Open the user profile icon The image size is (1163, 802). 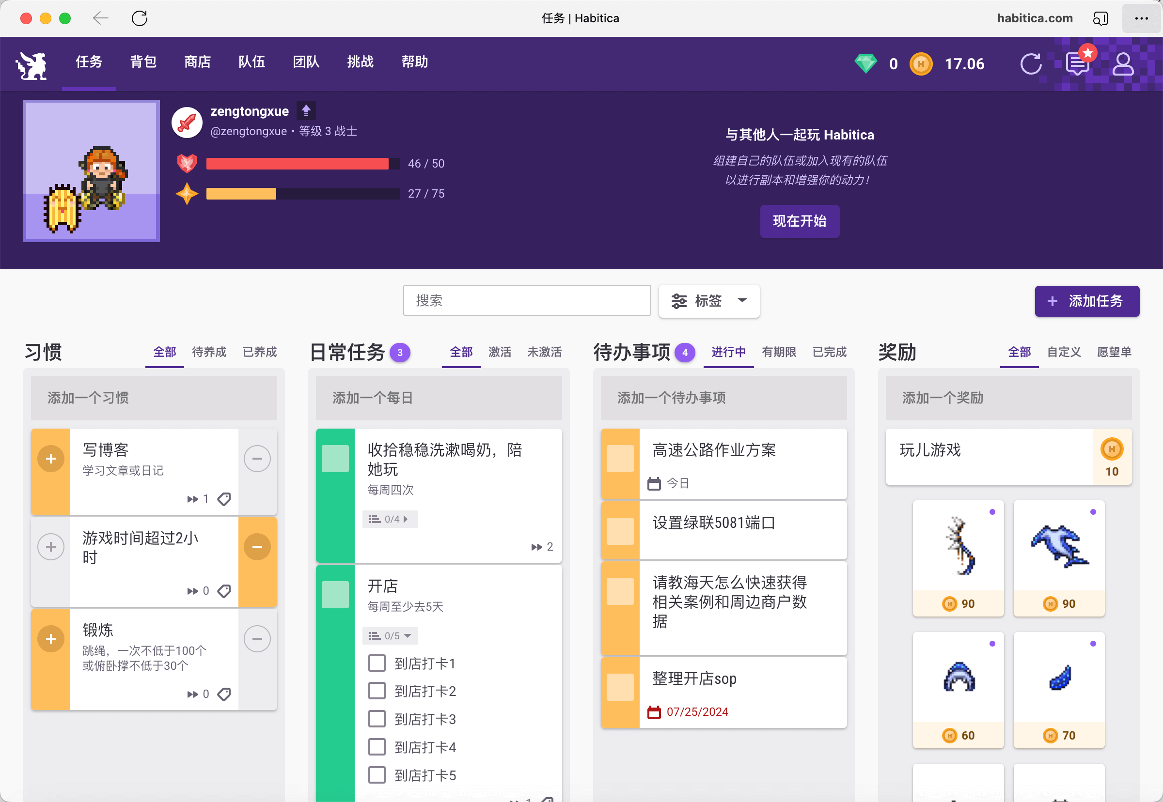1123,64
